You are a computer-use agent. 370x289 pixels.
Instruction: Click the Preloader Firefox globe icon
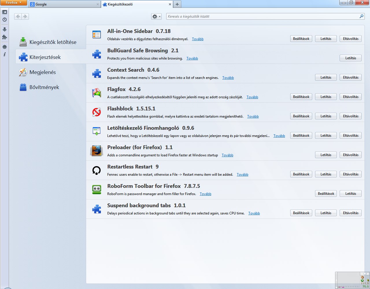click(x=97, y=151)
